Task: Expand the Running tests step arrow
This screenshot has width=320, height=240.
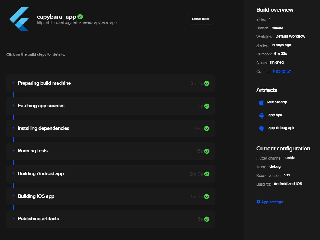Action: tap(13, 150)
